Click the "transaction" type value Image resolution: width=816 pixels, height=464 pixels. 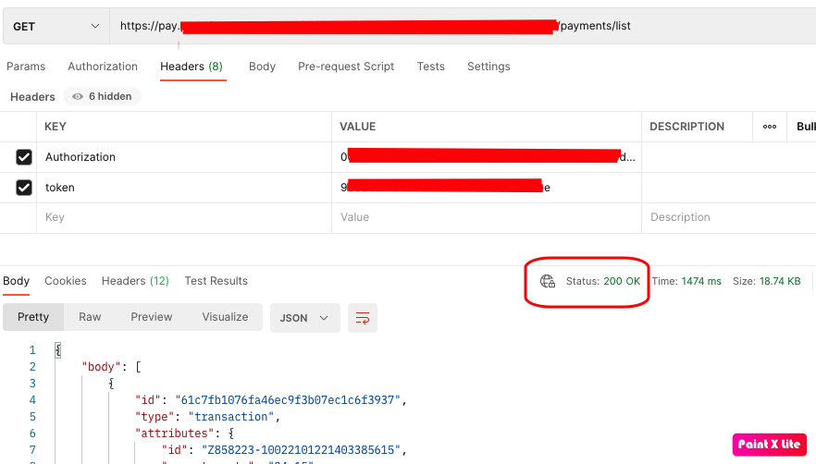[x=231, y=417]
